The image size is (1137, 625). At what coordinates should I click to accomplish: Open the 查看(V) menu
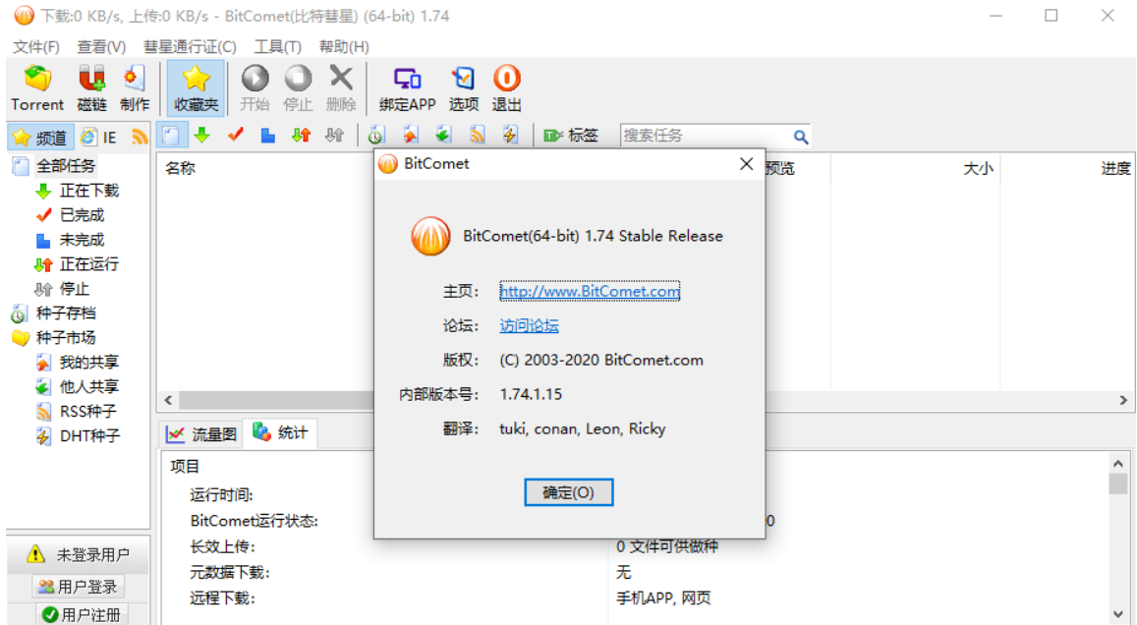101,47
